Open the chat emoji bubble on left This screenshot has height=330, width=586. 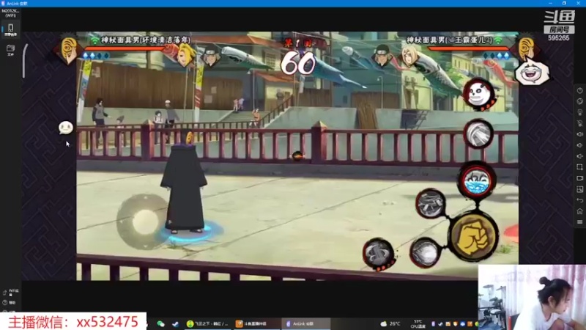66,128
